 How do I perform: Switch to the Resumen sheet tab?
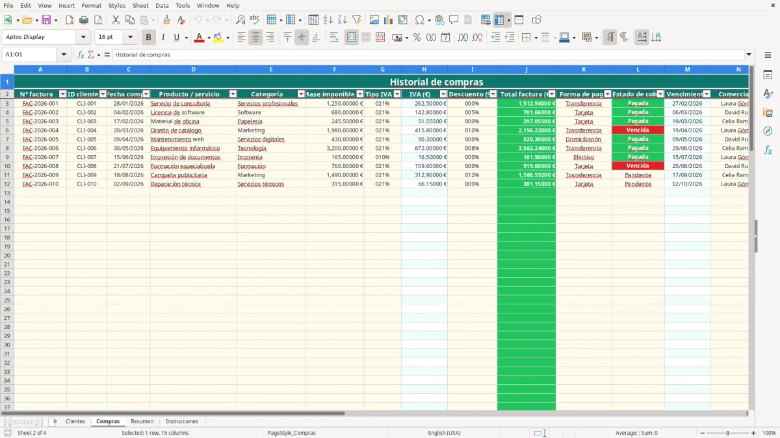coord(142,422)
